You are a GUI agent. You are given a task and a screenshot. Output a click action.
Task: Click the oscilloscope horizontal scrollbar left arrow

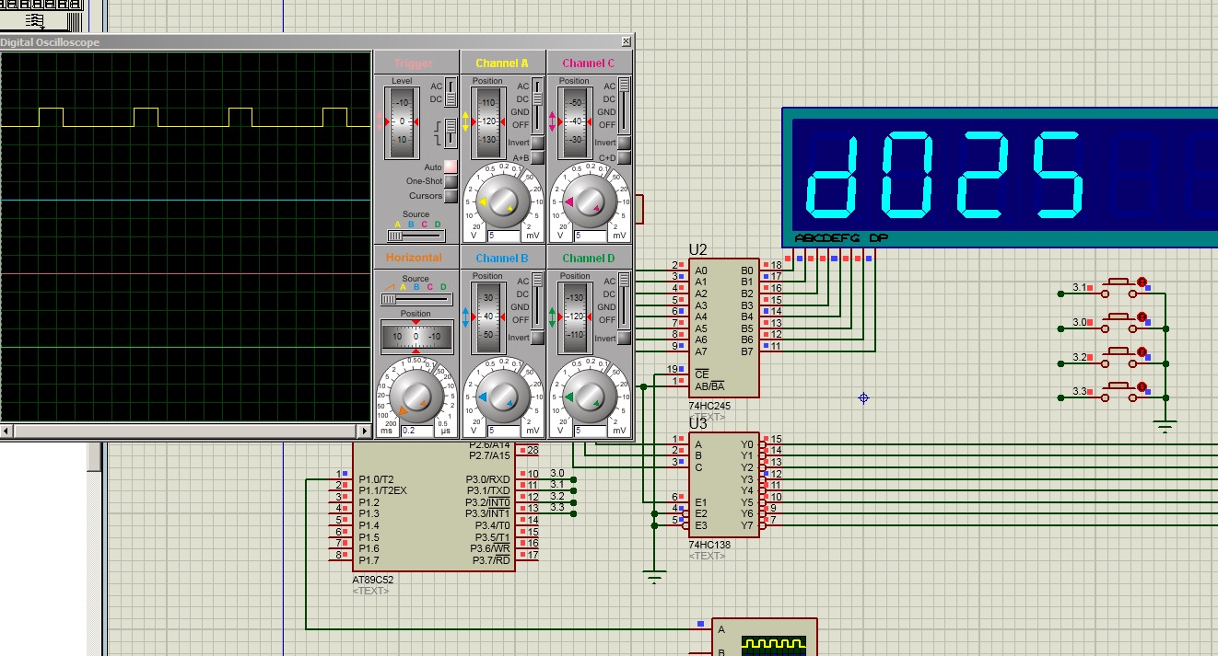pyautogui.click(x=6, y=431)
